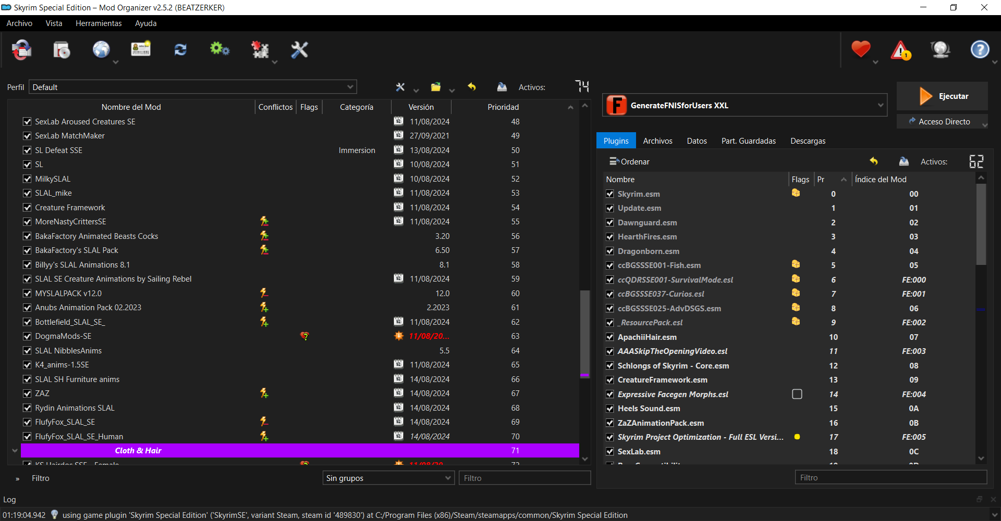Open the Perfil Default dropdown
1001x521 pixels.
pyautogui.click(x=193, y=87)
